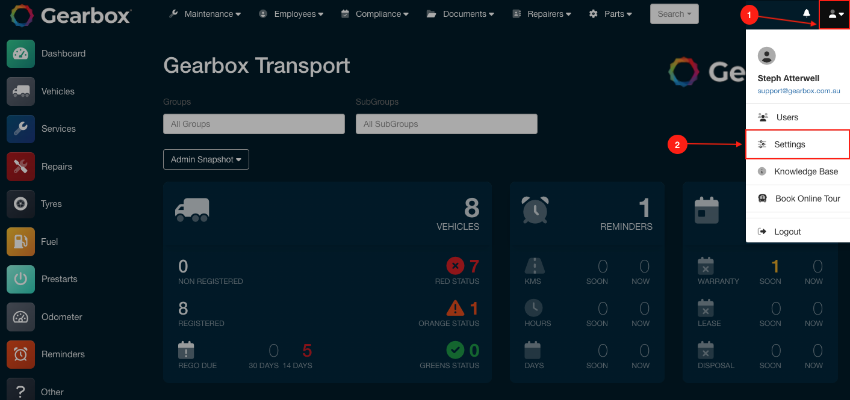
Task: Open the support@gearbox.com.au email link
Action: 798,90
